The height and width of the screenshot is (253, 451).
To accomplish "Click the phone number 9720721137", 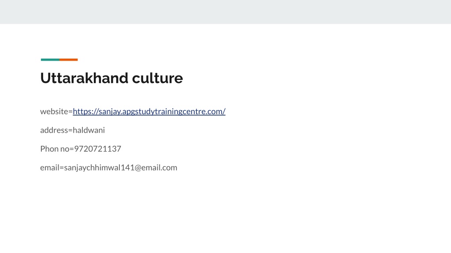I will click(97, 148).
